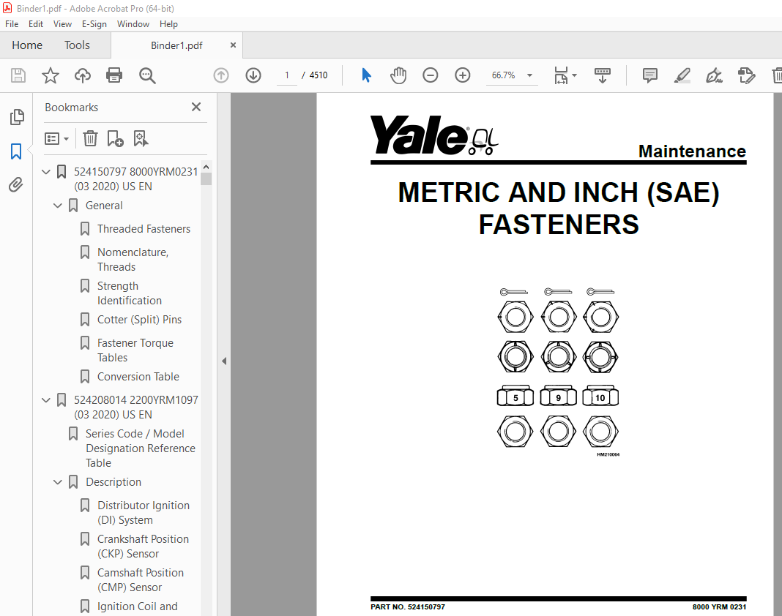
Task: Click the cloud upload icon
Action: pyautogui.click(x=83, y=75)
